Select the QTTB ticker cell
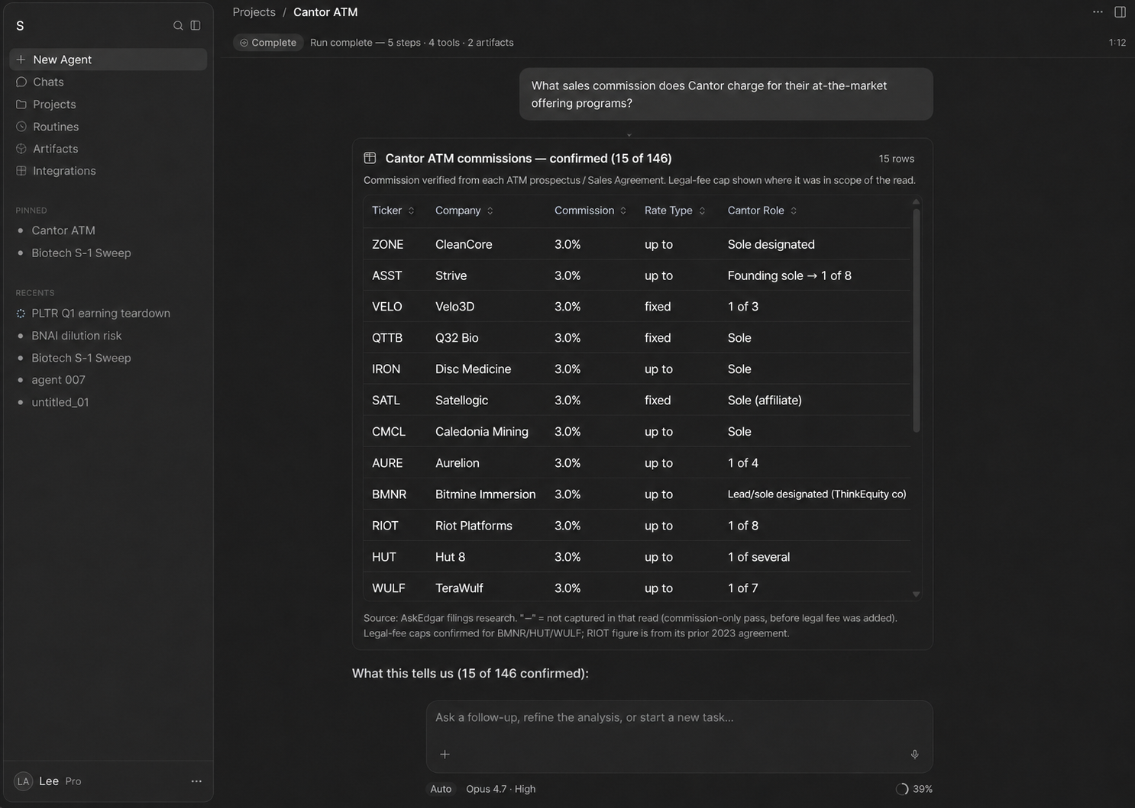 pyautogui.click(x=387, y=338)
